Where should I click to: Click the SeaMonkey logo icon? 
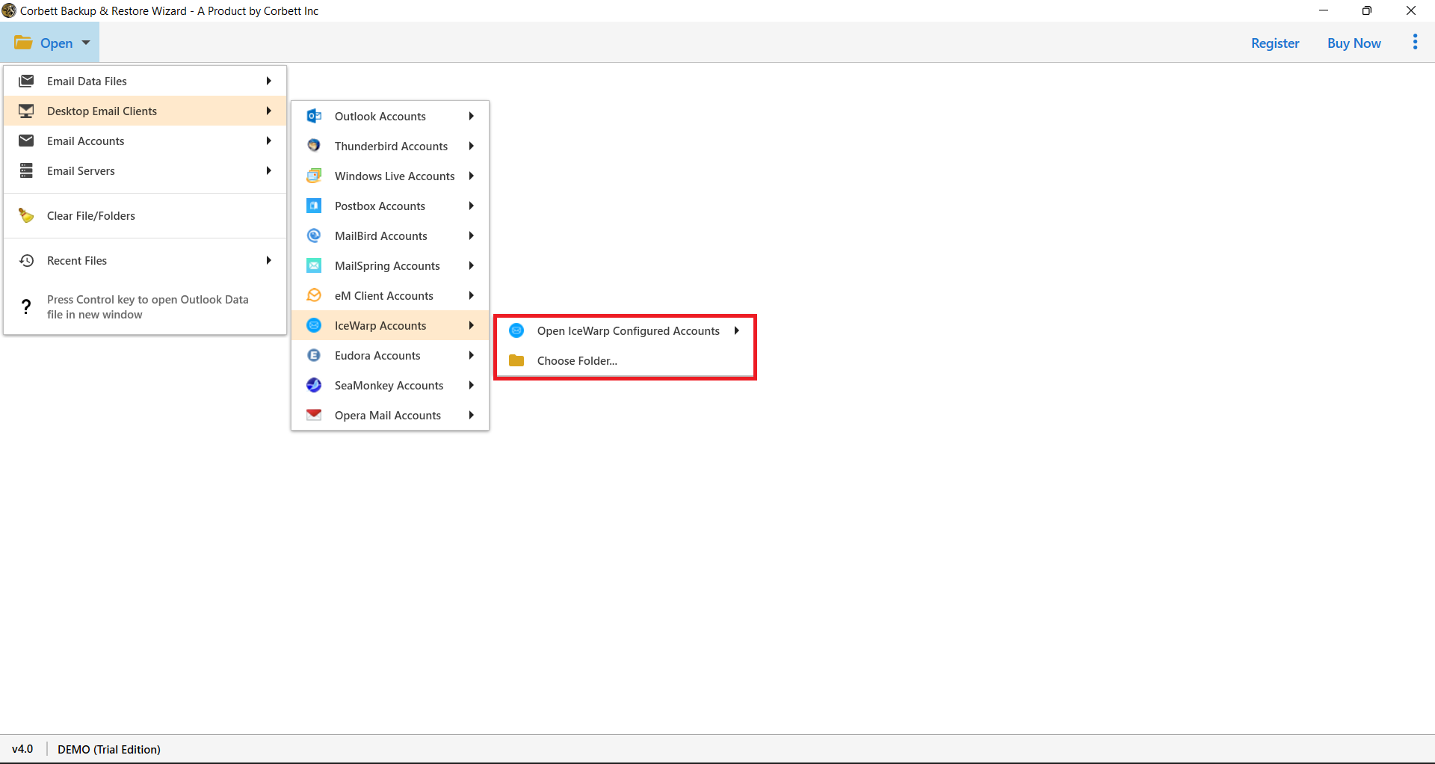314,385
